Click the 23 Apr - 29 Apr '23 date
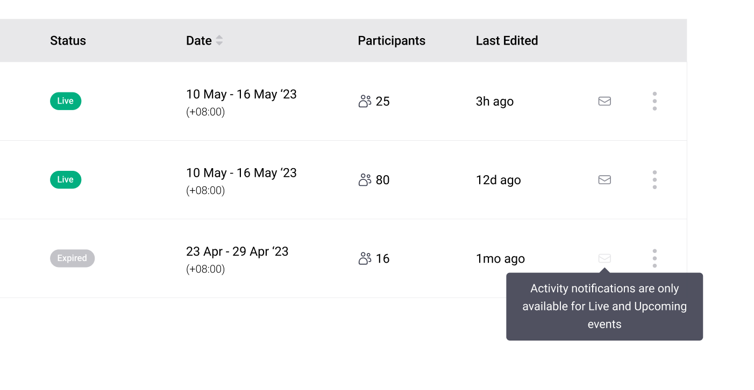The width and height of the screenshot is (754, 390). [237, 251]
